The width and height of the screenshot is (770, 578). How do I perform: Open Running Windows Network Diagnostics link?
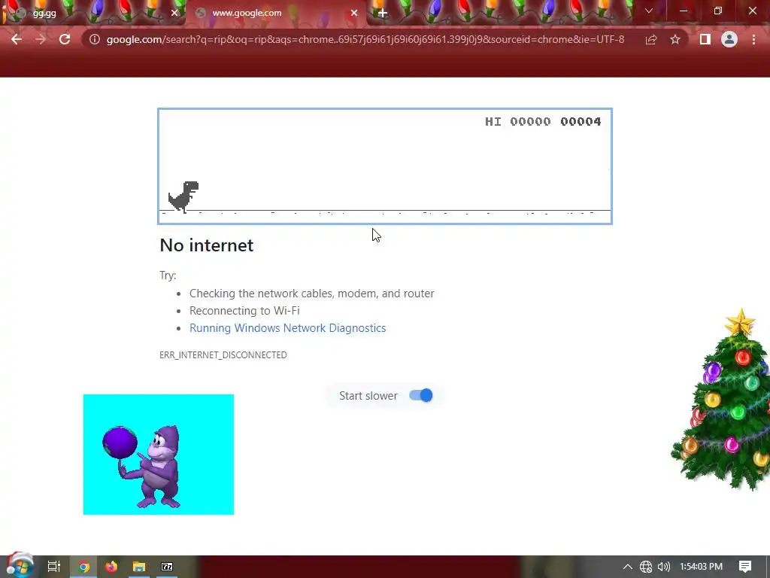pyautogui.click(x=288, y=328)
